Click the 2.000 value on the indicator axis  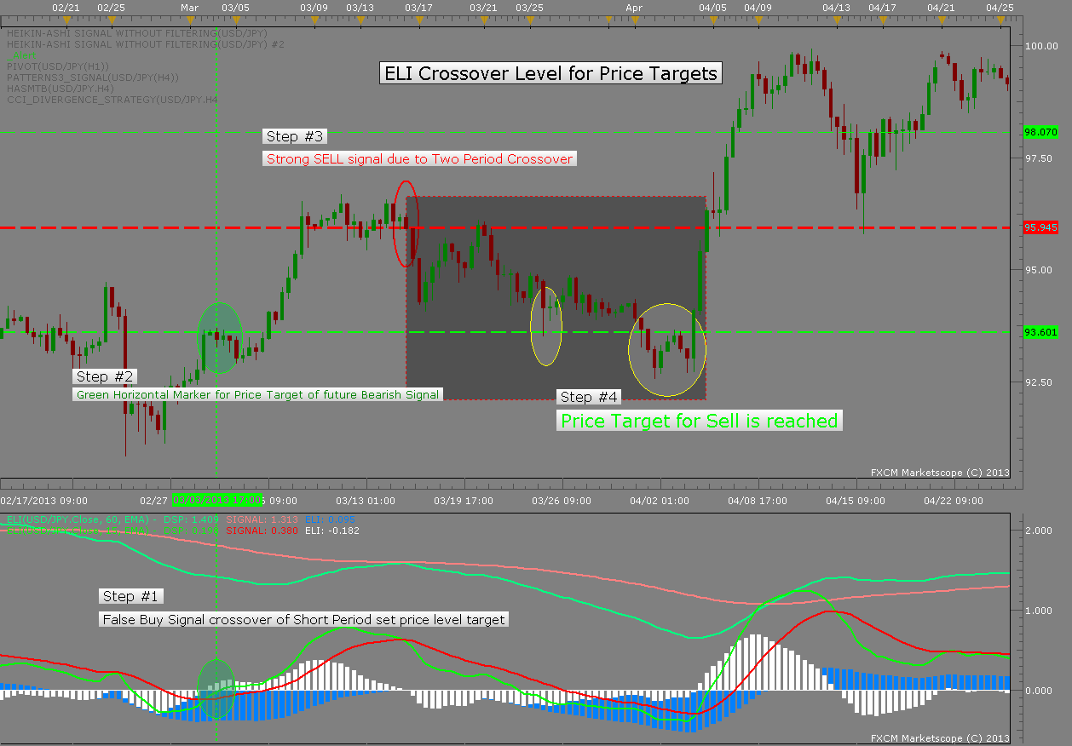coord(1040,531)
